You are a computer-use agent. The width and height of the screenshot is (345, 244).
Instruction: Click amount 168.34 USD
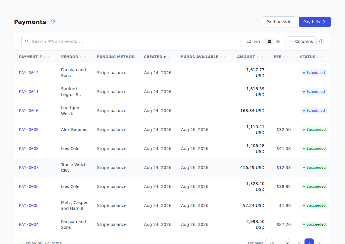point(252,111)
